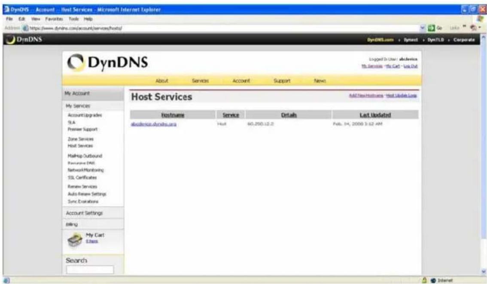The height and width of the screenshot is (284, 487).
Task: Click the page icon in the address bar
Action: tap(25, 28)
